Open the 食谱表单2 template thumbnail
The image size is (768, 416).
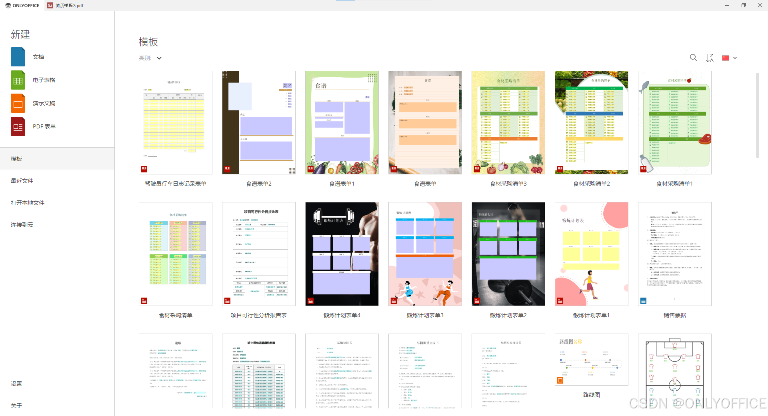point(259,123)
